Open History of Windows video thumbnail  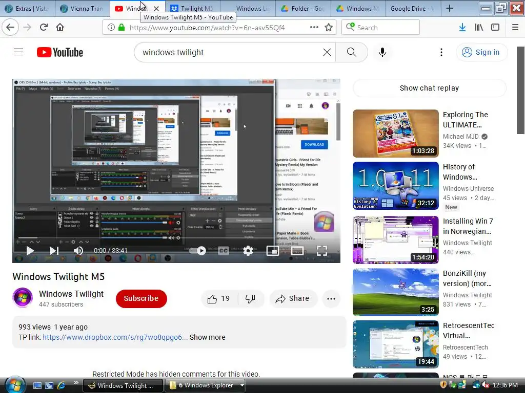[x=395, y=185]
